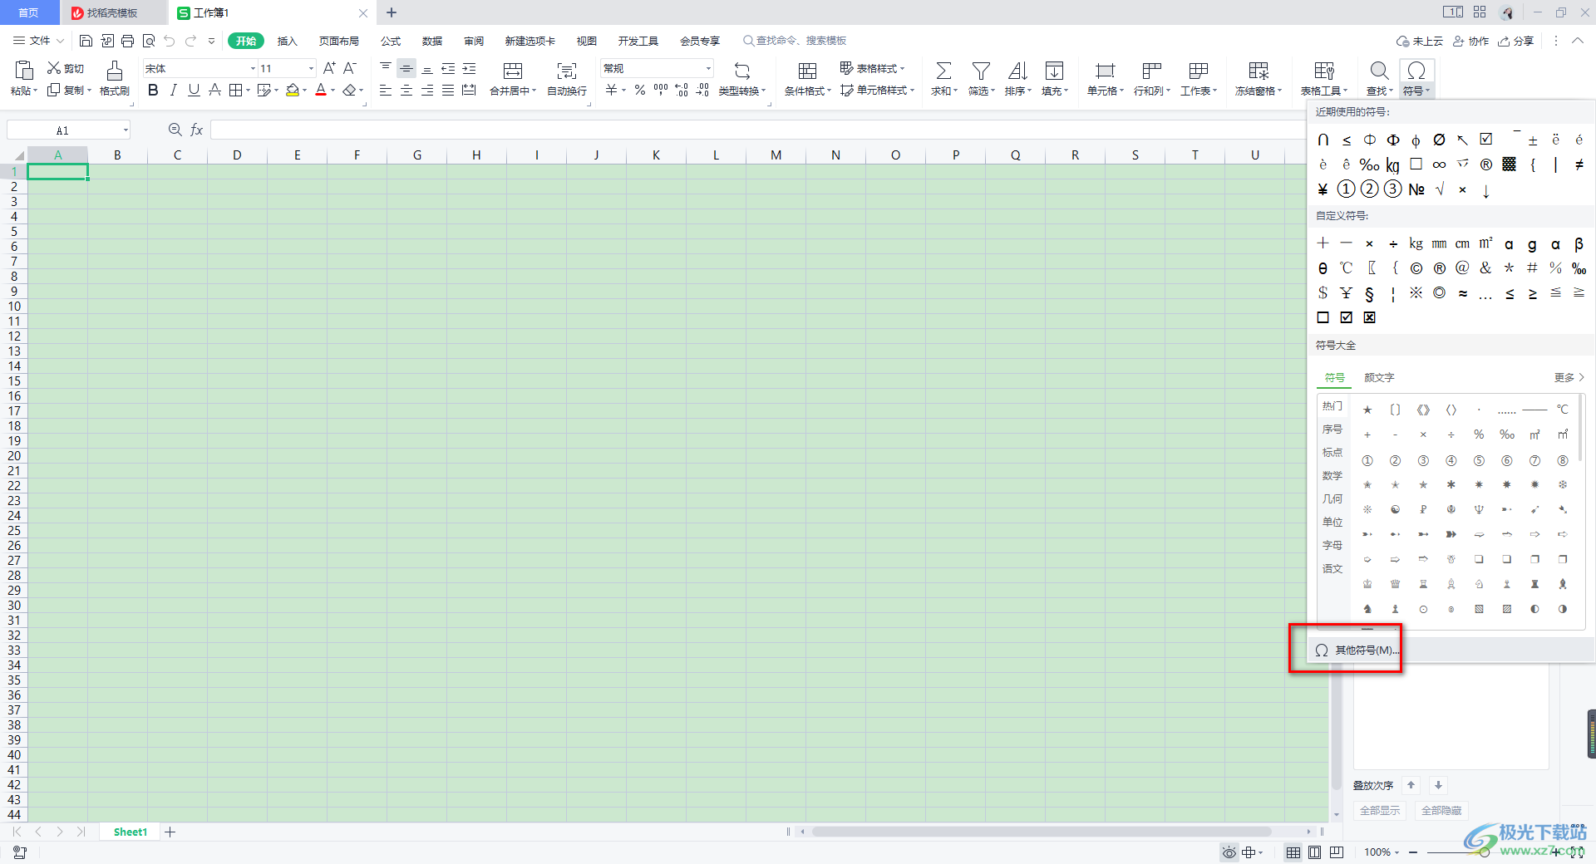Select the 单位 symbol category
This screenshot has width=1596, height=864.
pos(1332,522)
